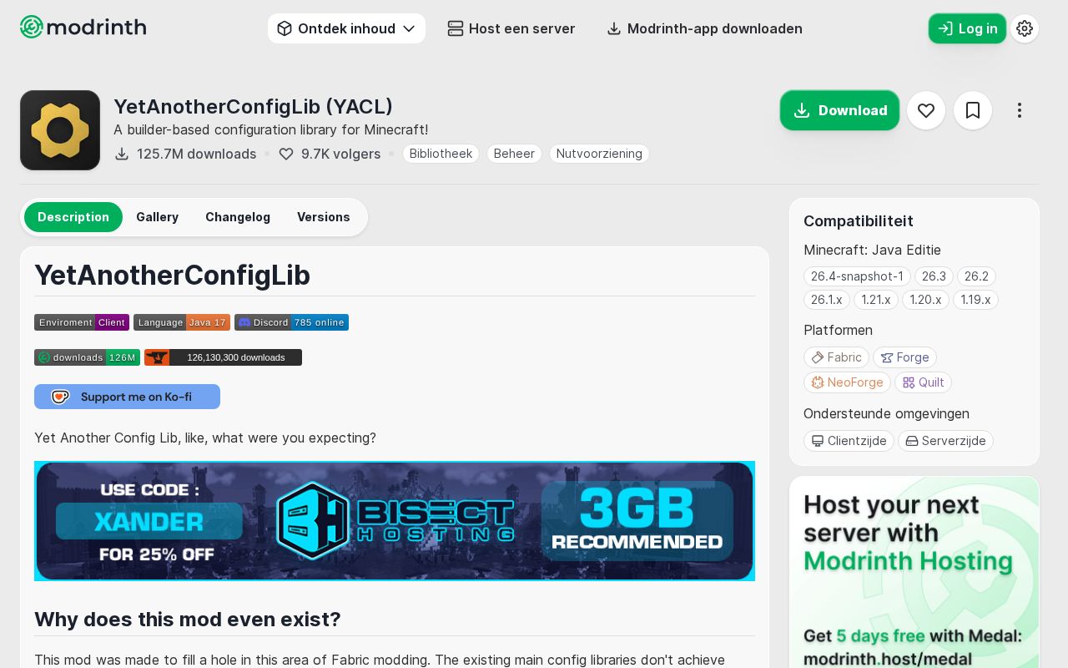
Task: Click the Forge platform tag
Action: coord(904,357)
